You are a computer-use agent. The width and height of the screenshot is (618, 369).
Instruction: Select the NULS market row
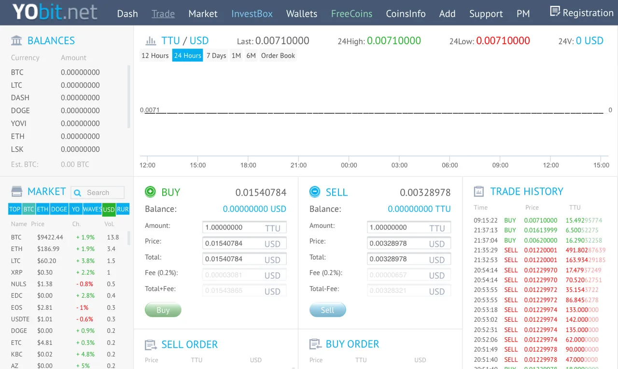coord(68,284)
